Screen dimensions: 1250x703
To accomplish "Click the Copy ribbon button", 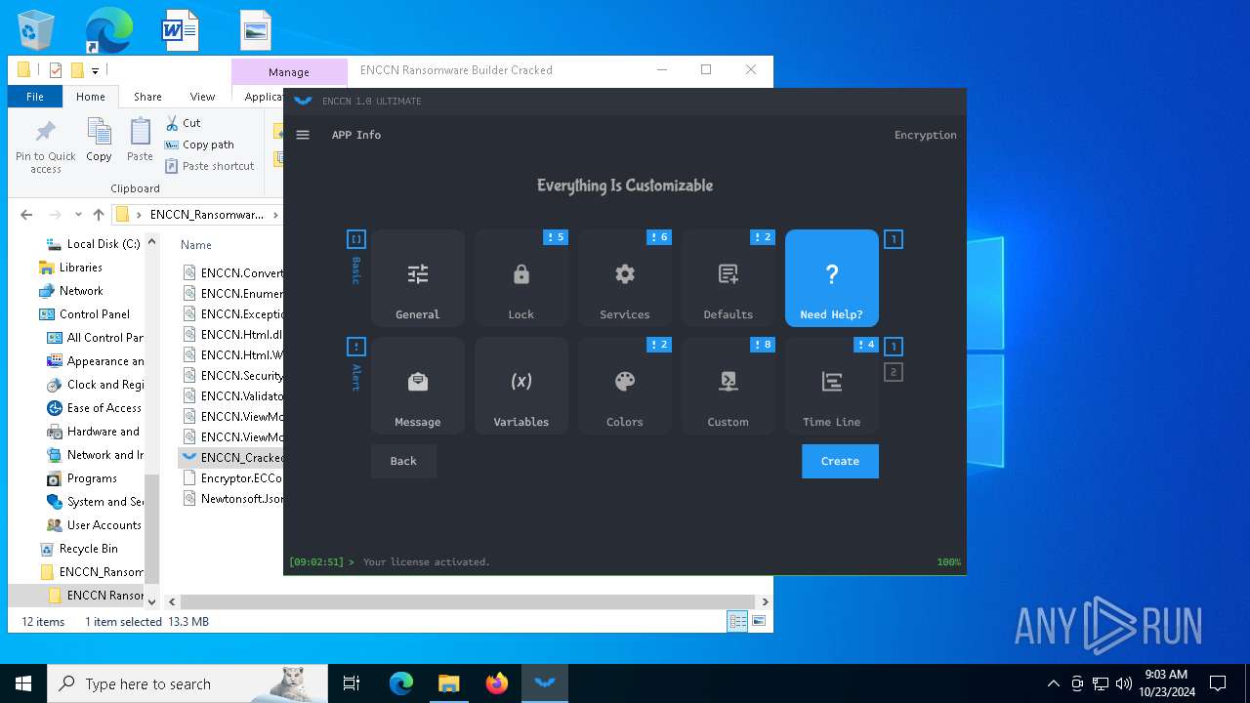I will (x=99, y=140).
